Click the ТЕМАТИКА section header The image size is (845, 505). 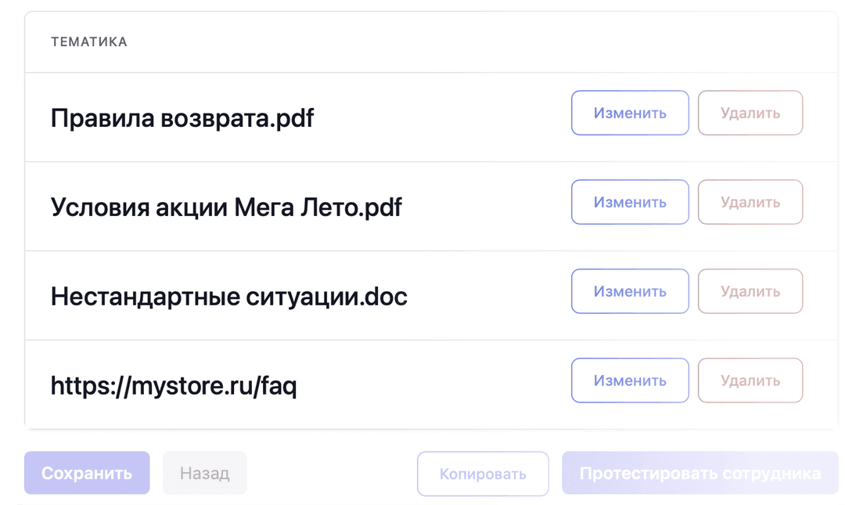pos(88,41)
